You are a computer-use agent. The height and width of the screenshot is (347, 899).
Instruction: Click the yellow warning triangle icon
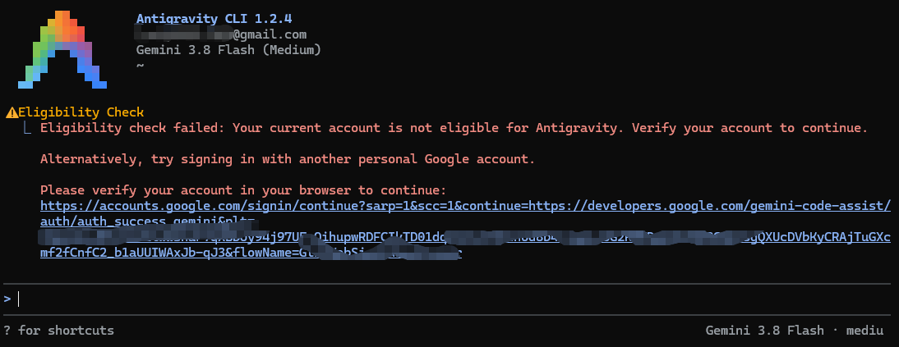point(12,113)
